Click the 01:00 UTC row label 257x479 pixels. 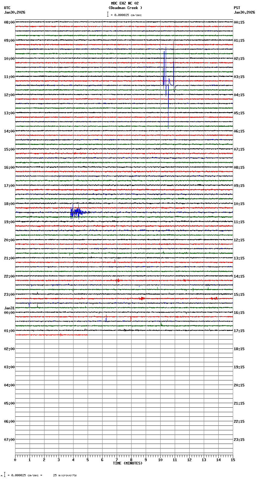(x=9, y=331)
